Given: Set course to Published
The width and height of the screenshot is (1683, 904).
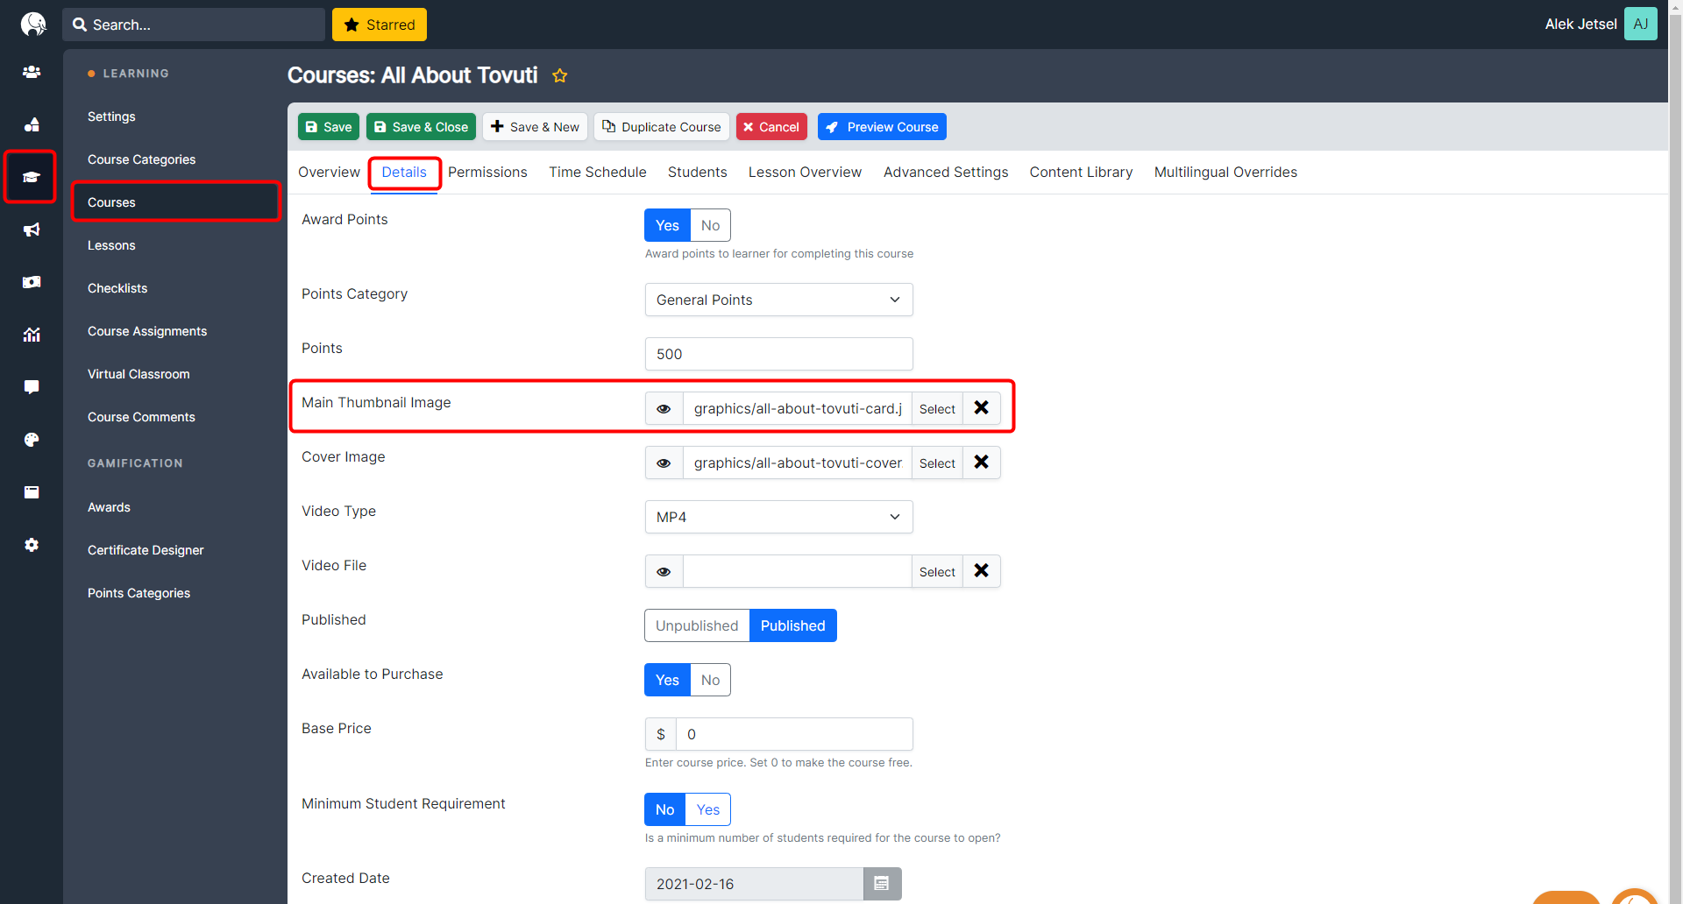Looking at the screenshot, I should coord(793,625).
